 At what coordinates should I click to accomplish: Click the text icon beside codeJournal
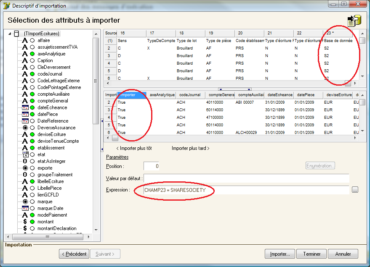coord(25,74)
